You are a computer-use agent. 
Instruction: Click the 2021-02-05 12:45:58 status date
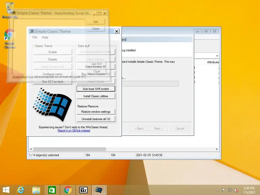point(149,155)
